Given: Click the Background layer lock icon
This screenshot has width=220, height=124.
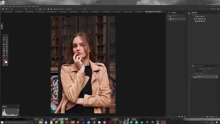Looking at the screenshot, I should click(216, 76).
